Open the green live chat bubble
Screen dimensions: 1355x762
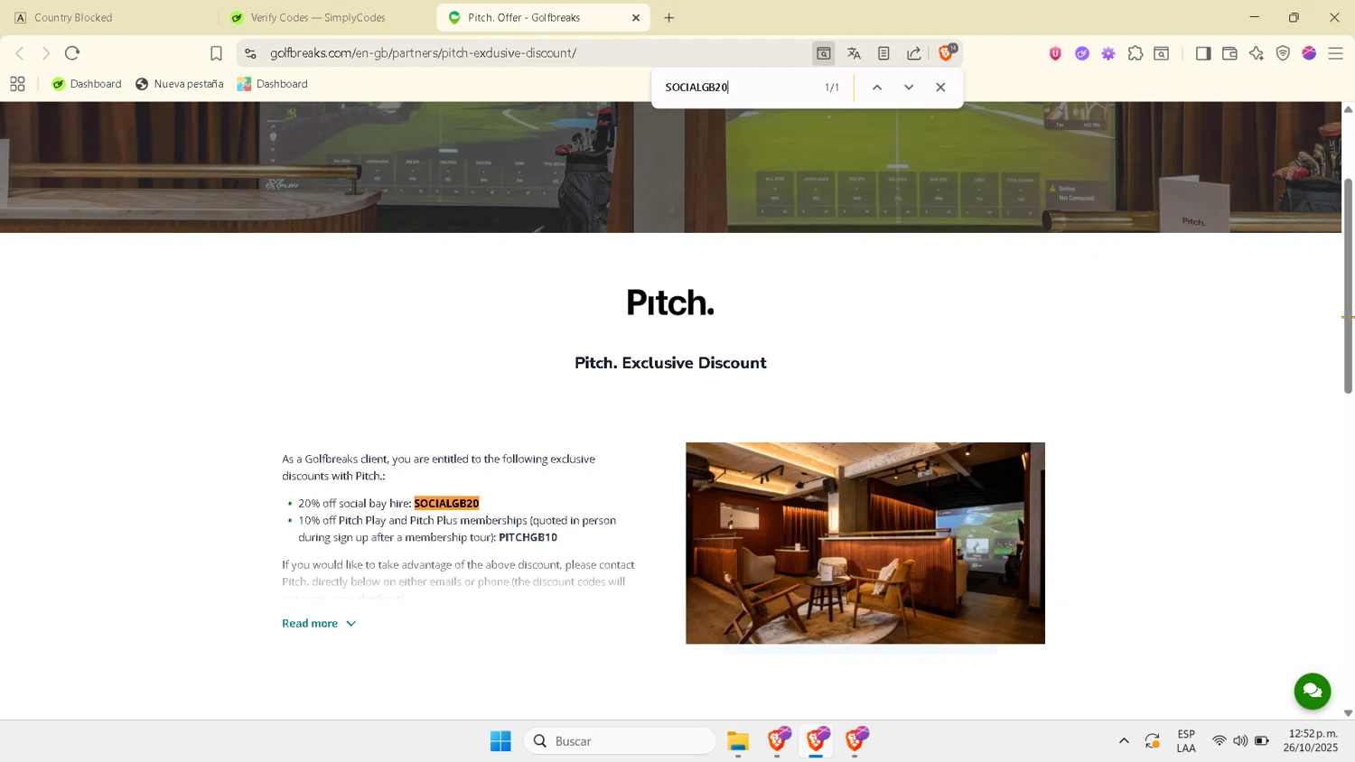(x=1313, y=692)
